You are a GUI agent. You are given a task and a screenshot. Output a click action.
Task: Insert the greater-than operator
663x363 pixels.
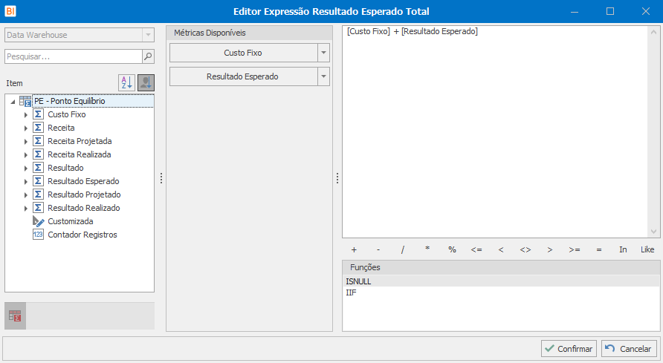tap(550, 249)
